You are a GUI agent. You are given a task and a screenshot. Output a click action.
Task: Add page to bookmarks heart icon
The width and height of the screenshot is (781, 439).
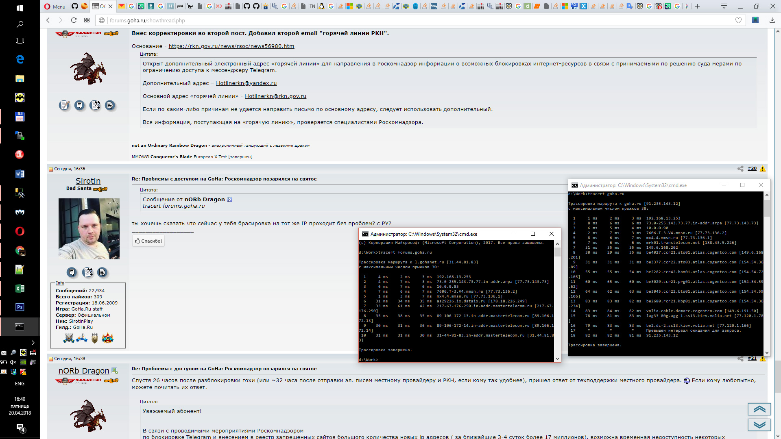(738, 20)
